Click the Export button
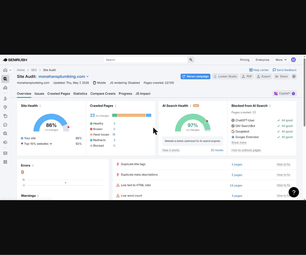This screenshot has height=255, width=306. click(264, 76)
